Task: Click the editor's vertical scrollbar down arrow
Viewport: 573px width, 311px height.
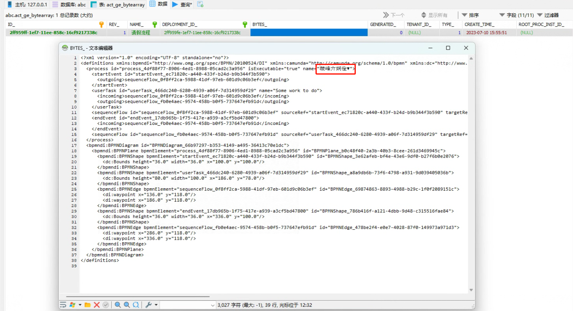Action: (x=471, y=290)
